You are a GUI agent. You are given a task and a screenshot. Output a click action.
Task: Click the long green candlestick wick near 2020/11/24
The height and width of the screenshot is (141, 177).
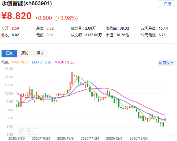[x=92, y=100]
